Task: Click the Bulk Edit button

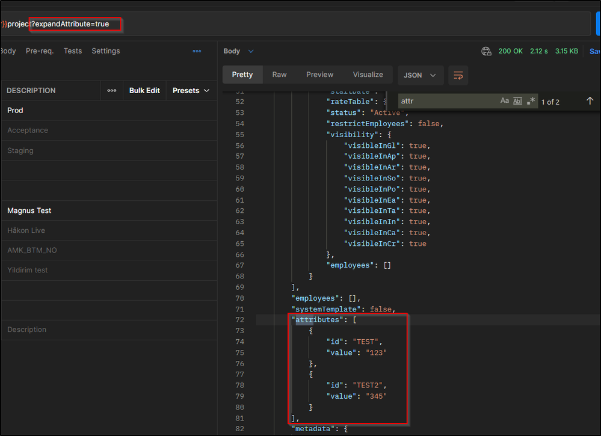Action: (144, 90)
